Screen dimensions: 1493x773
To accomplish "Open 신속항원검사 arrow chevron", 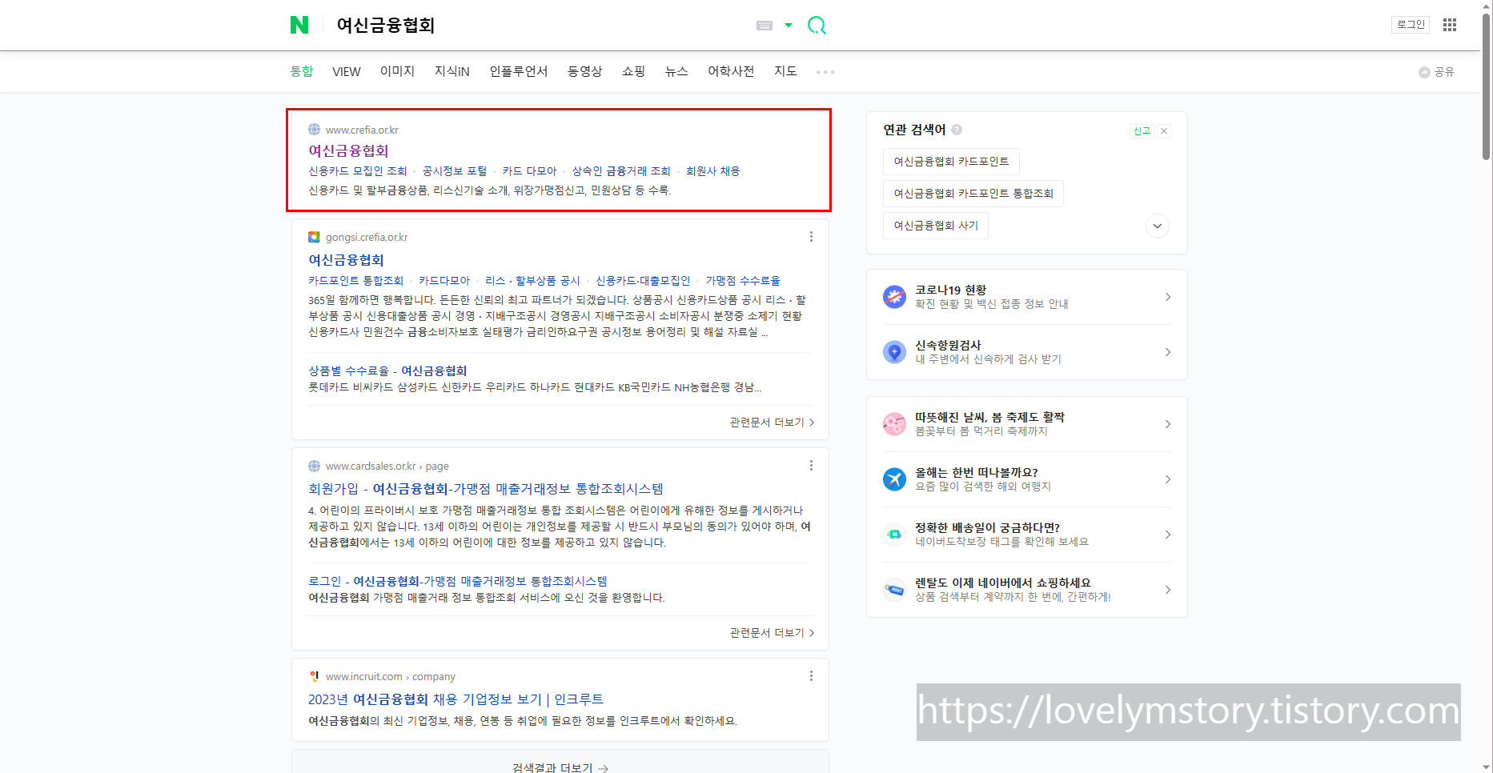I will [1168, 352].
